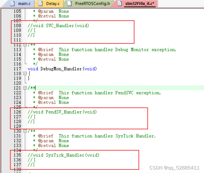
Task: Collapse the DebugMon_Handler body at line 118
Action: coord(25,74)
